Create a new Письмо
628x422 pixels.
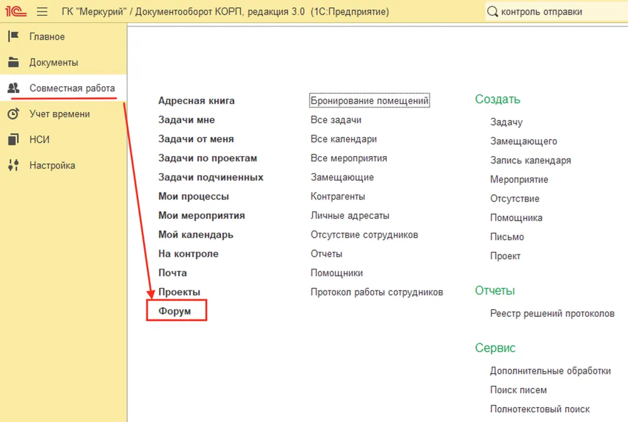(x=507, y=237)
